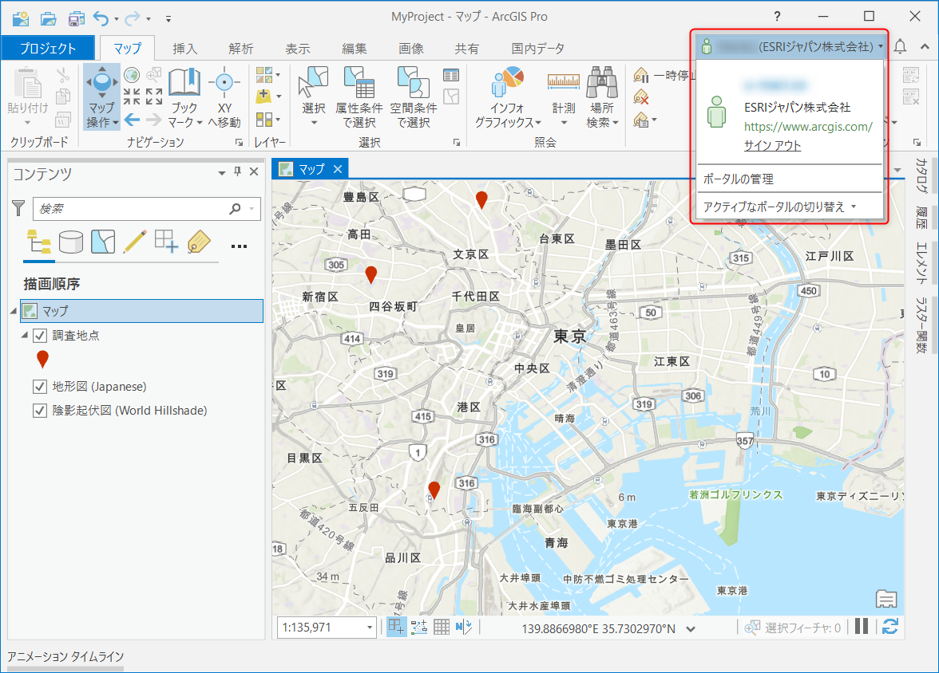Image resolution: width=939 pixels, height=673 pixels.
Task: Click the red pin symbol under 調査地点
Action: click(x=42, y=360)
